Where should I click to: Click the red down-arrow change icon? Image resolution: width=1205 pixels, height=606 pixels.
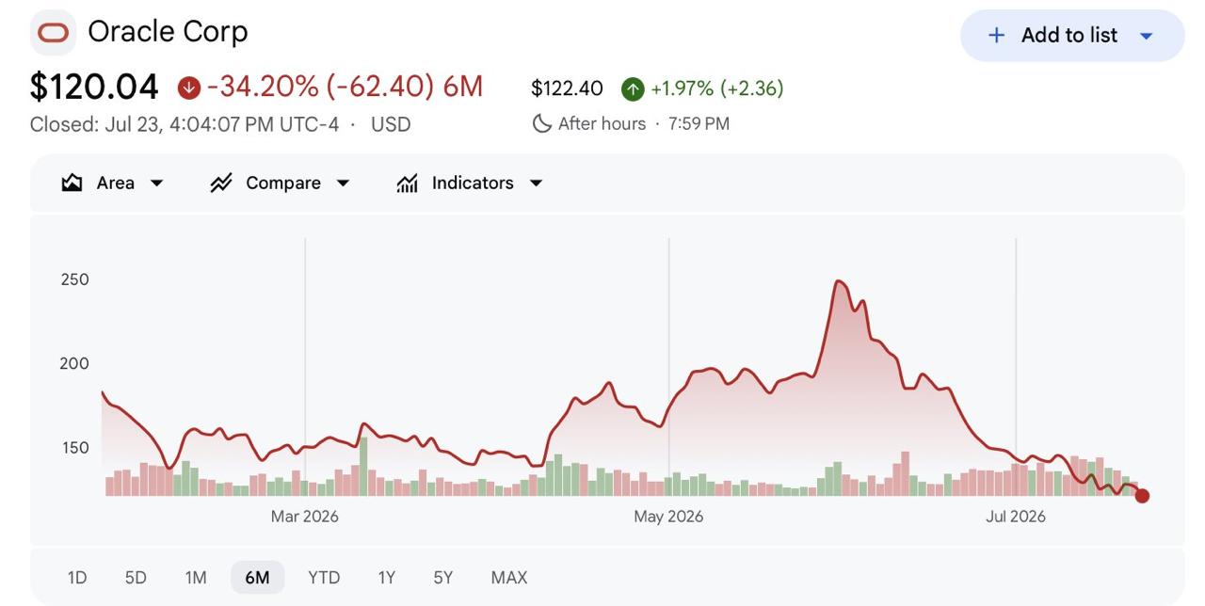pos(189,88)
